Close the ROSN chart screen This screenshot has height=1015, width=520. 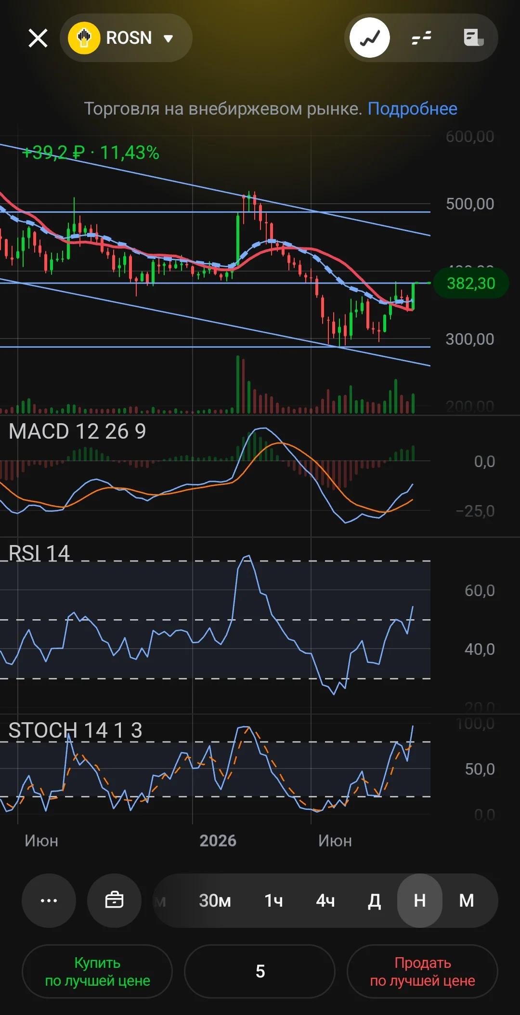[x=38, y=38]
